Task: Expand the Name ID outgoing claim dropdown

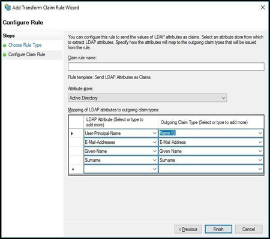Action: point(260,133)
